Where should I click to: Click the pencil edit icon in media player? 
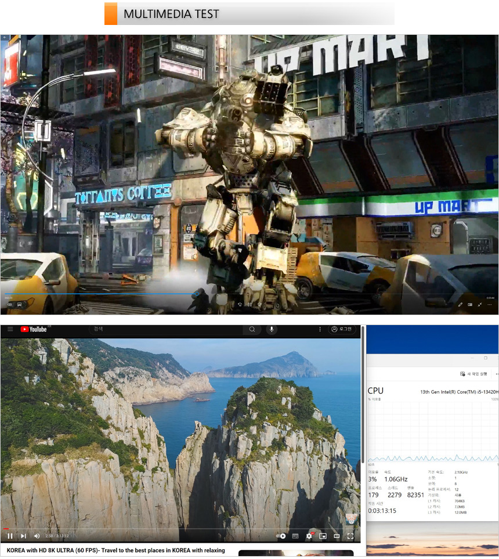pos(460,304)
